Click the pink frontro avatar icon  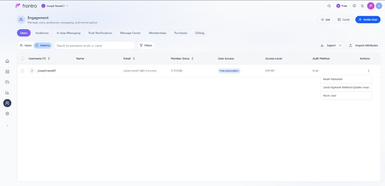pyautogui.click(x=371, y=6)
